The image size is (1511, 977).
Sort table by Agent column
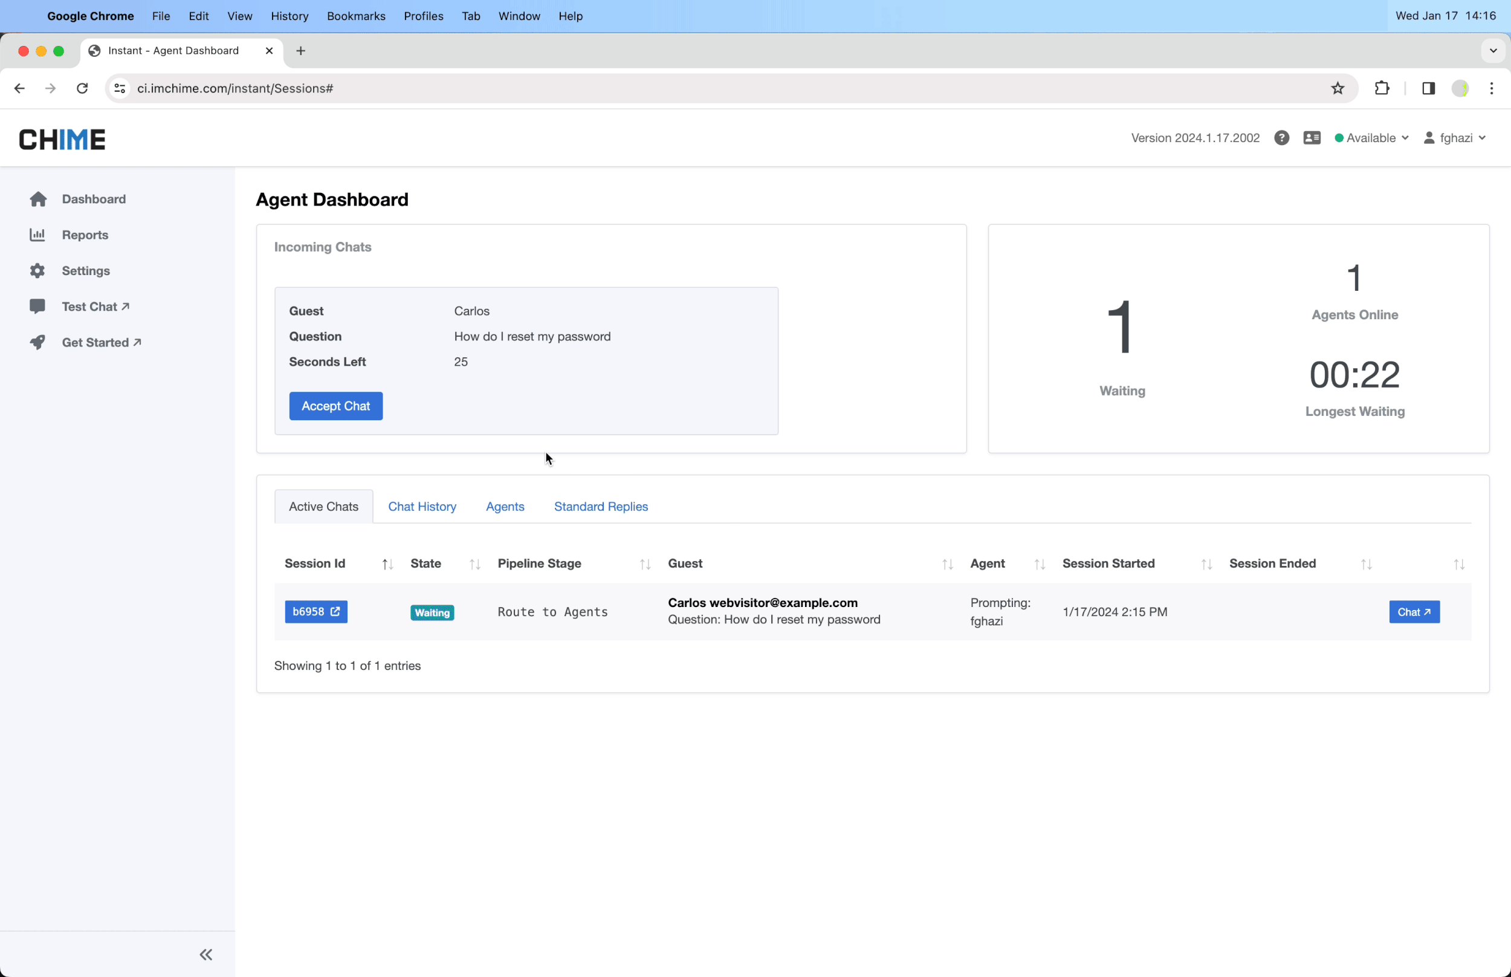point(1039,564)
